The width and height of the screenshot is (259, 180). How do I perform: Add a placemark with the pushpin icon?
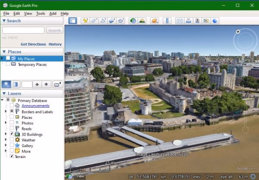85,21
